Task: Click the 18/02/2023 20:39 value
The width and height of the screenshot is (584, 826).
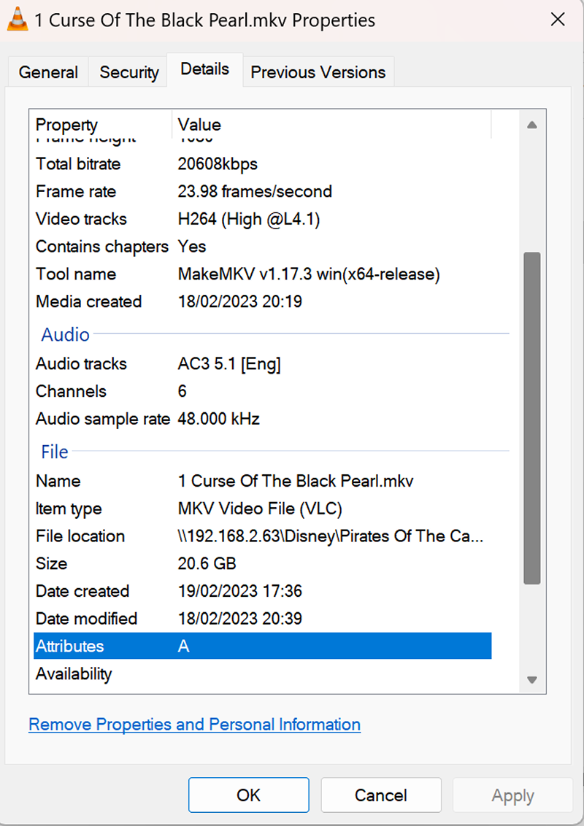Action: (240, 619)
